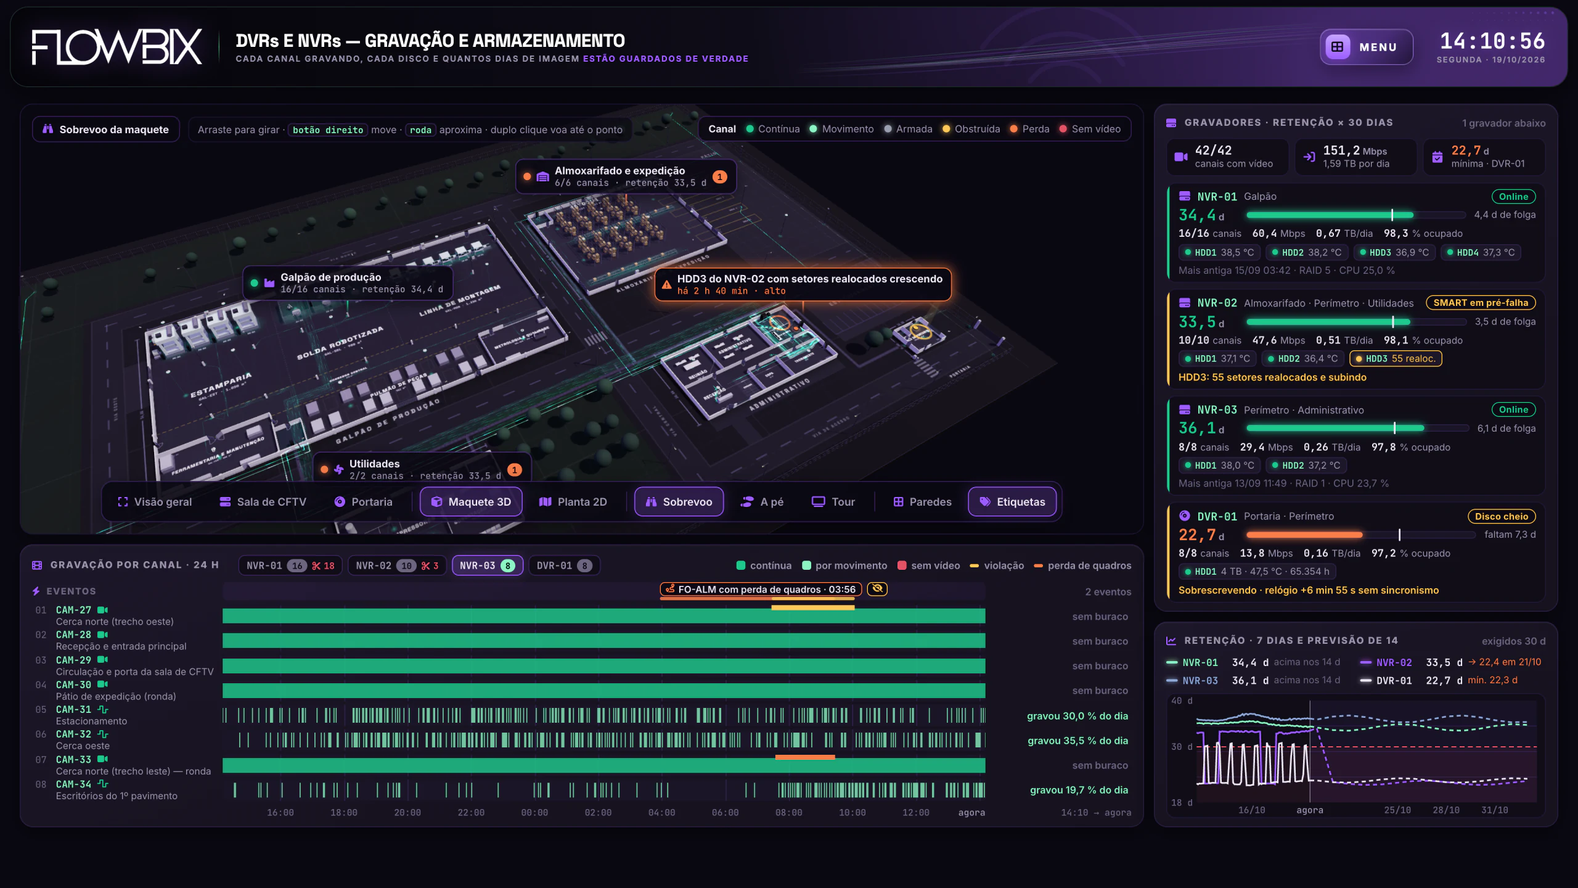Screen dimensions: 1578x888
Task: Open the Galpão de produção map label
Action: (x=348, y=283)
